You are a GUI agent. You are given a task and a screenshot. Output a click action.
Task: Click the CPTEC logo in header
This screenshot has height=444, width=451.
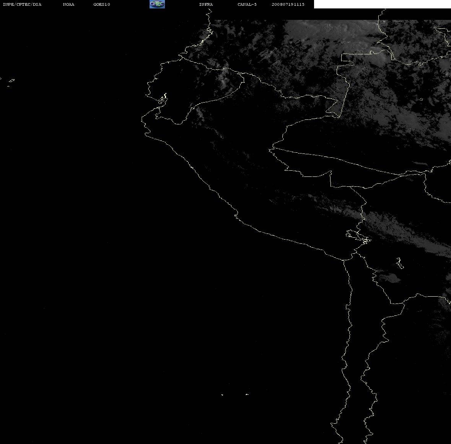[x=157, y=4]
